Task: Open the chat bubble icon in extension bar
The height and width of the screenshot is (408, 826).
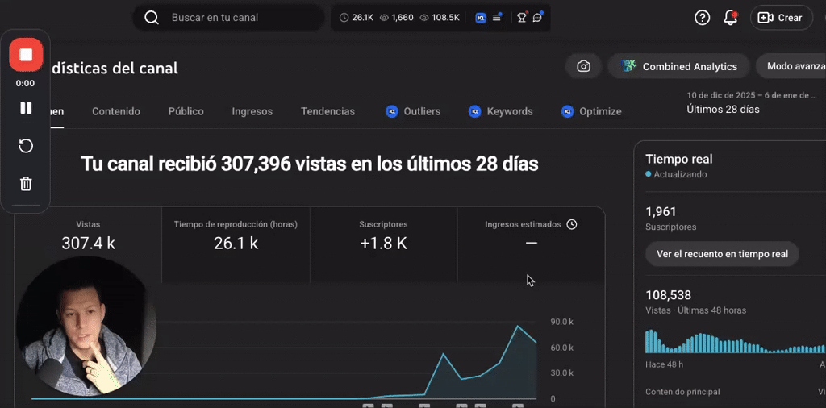Action: point(537,18)
